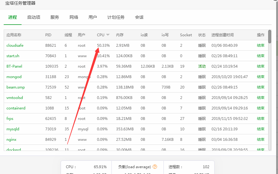
Task: Open the cloudsafe process name link
Action: [15, 45]
